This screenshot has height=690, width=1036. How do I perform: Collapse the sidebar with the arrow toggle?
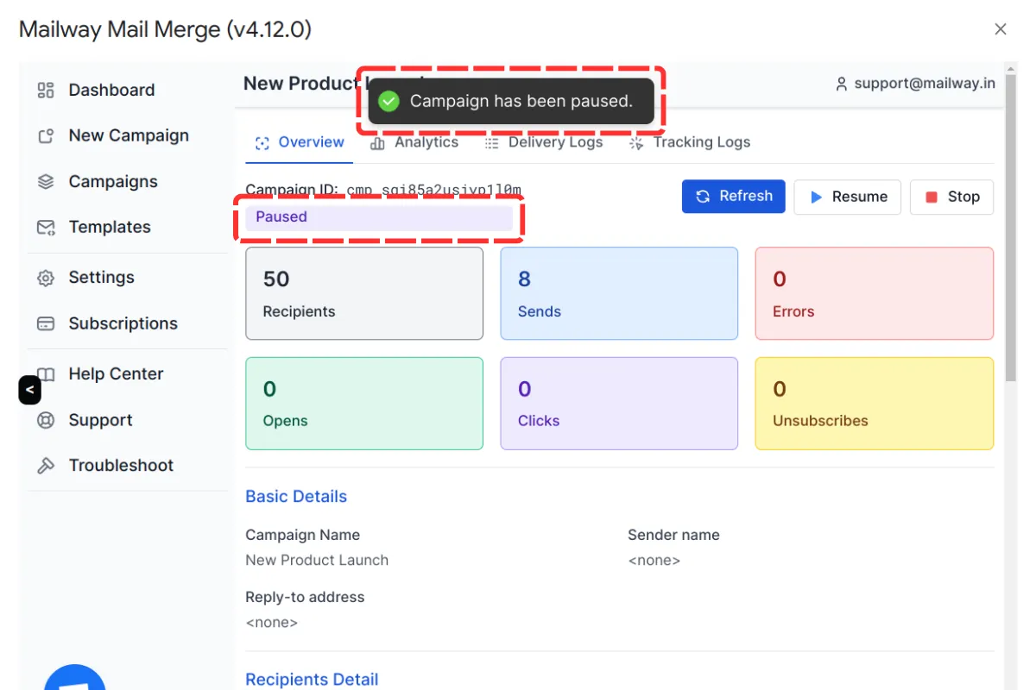tap(29, 390)
